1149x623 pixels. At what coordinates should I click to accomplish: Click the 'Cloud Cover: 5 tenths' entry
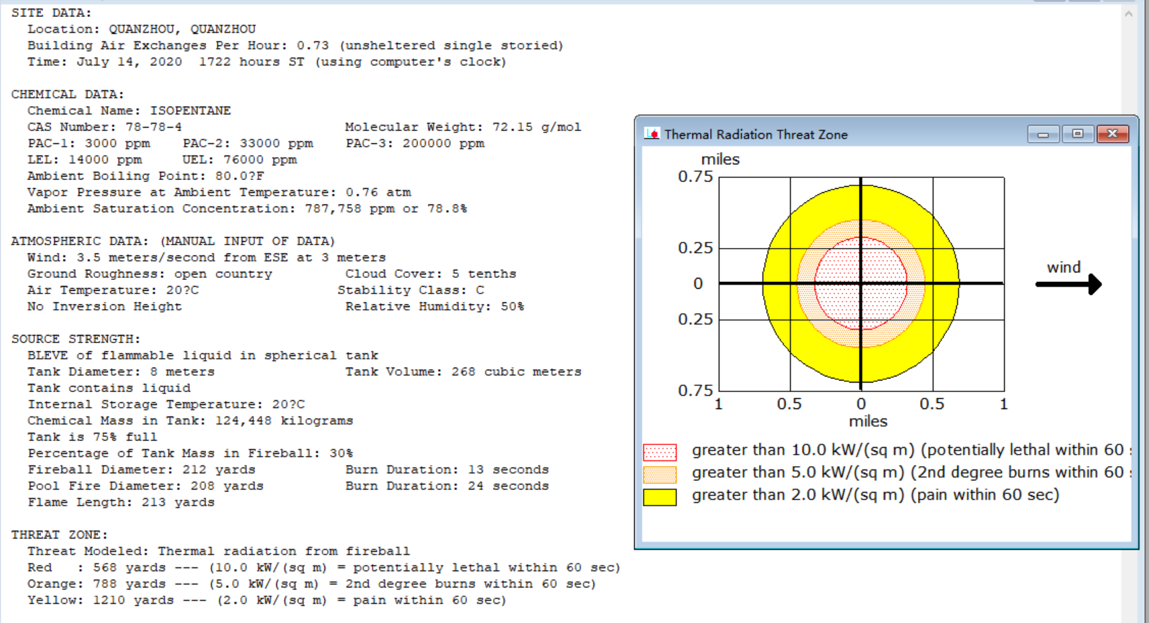coord(431,274)
